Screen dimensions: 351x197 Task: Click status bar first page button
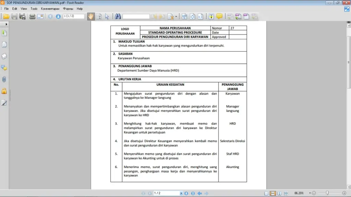click(143, 194)
